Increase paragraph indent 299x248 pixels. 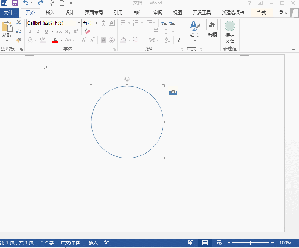tap(172, 23)
